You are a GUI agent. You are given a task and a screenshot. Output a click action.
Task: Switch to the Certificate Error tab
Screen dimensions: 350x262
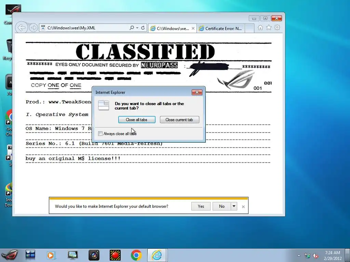220,29
